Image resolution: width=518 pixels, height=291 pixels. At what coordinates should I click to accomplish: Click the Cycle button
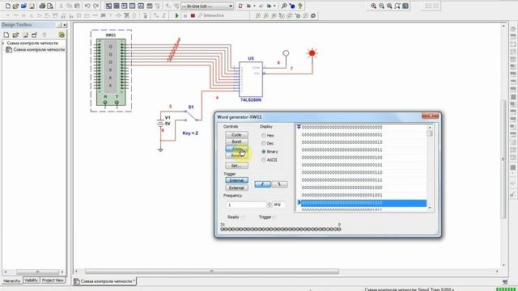(x=236, y=135)
